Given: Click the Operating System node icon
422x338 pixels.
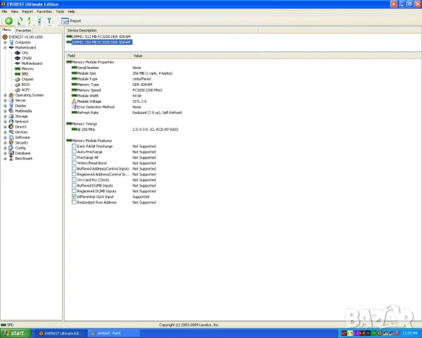Looking at the screenshot, I should 11,95.
